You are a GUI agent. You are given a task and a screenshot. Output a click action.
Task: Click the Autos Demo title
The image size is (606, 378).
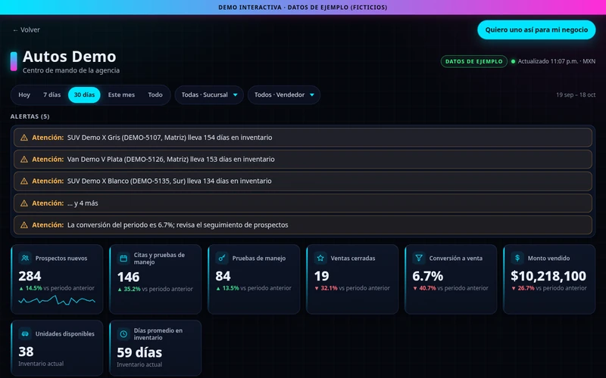[69, 57]
